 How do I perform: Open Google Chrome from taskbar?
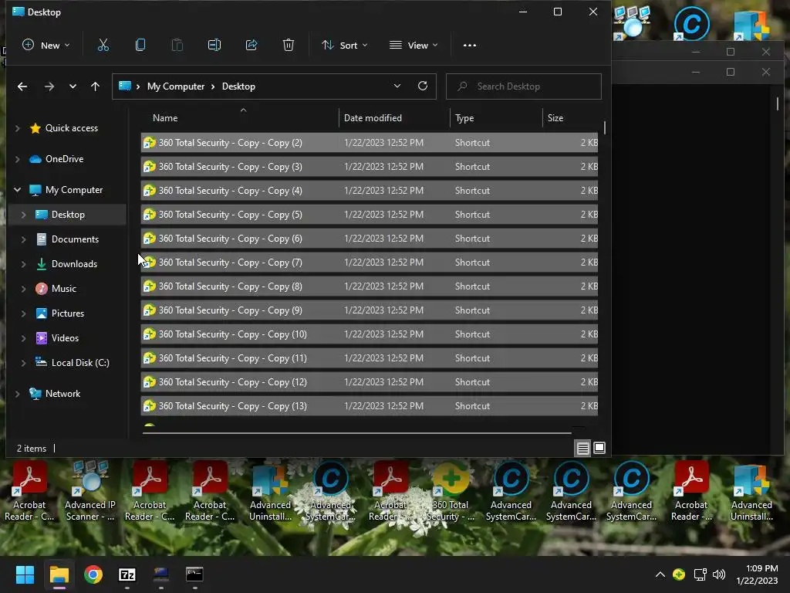[x=93, y=574]
